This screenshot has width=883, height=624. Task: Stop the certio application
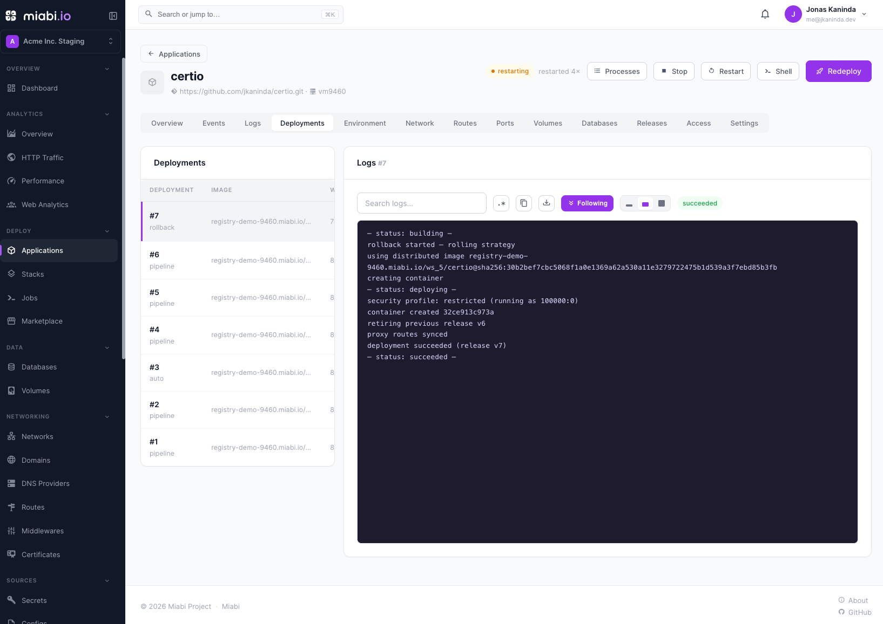[674, 71]
